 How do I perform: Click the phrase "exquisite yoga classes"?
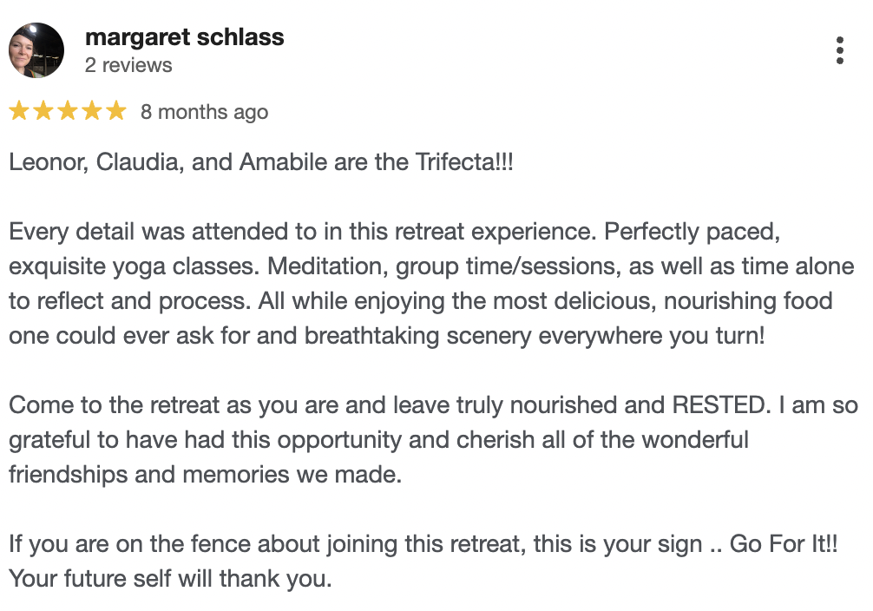pos(127,266)
